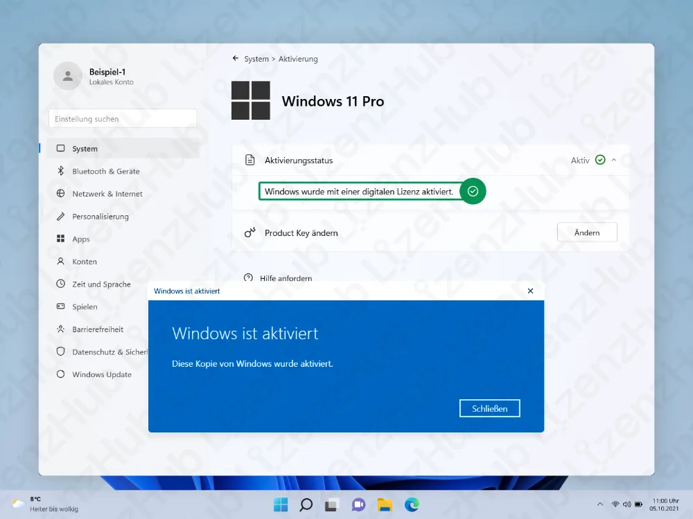Launch Microsoft Edge from the taskbar
693x519 pixels.
[412, 504]
